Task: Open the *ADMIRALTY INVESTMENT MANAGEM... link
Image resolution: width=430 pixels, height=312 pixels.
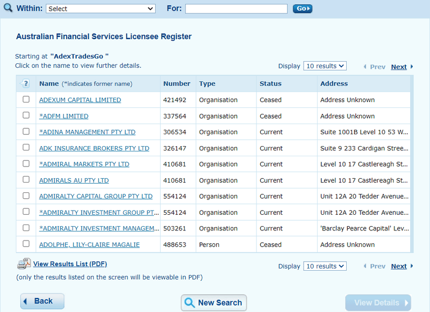Action: [99, 228]
